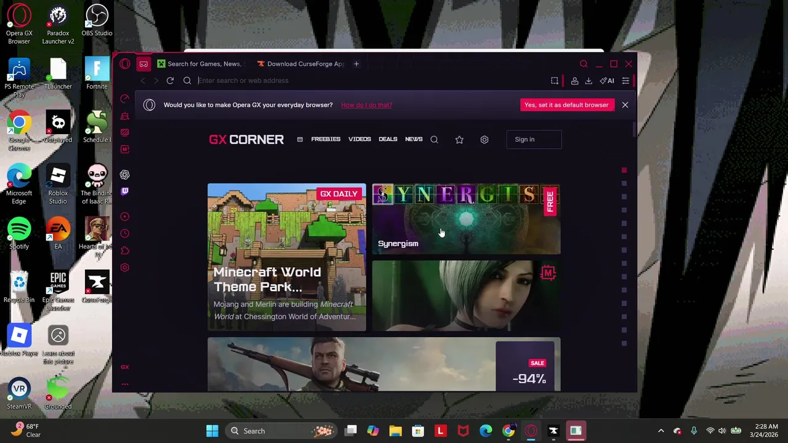Click the tab search magnifier in title bar
This screenshot has width=788, height=443.
[584, 64]
